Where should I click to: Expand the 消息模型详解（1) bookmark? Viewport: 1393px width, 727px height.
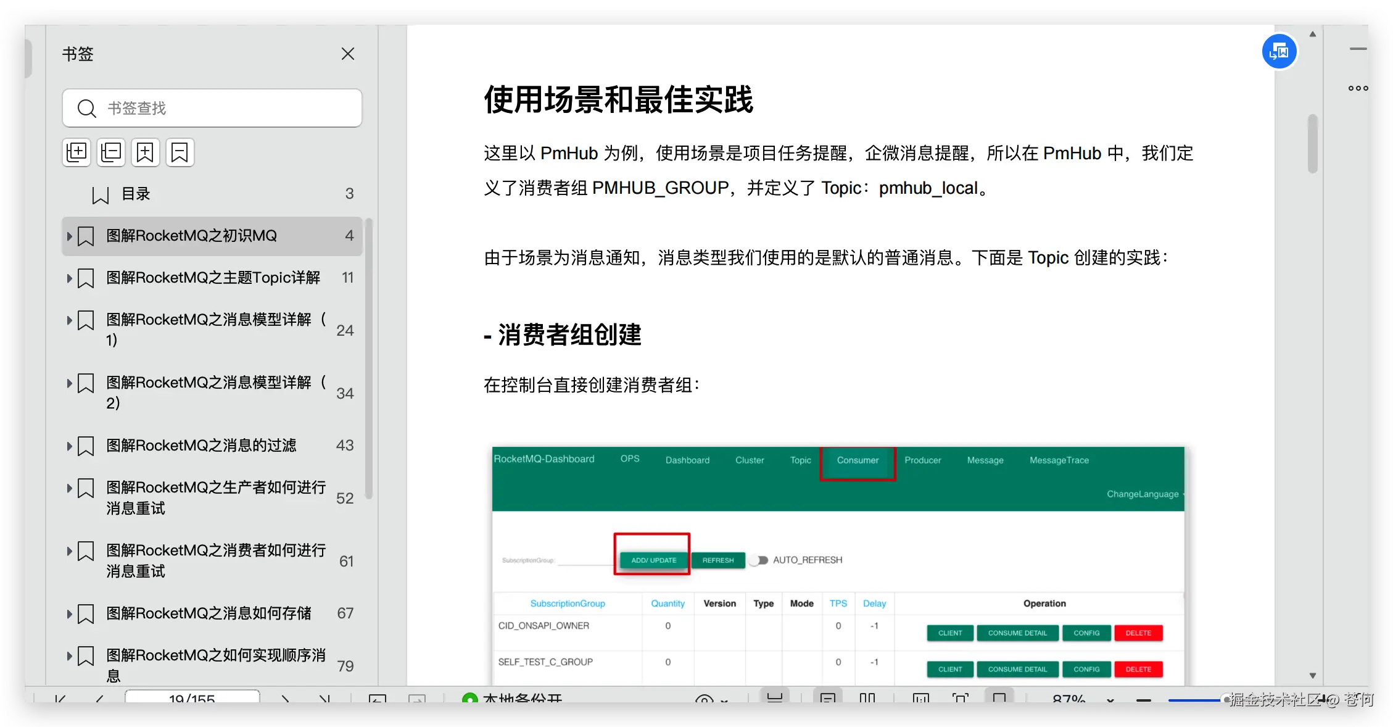tap(69, 320)
